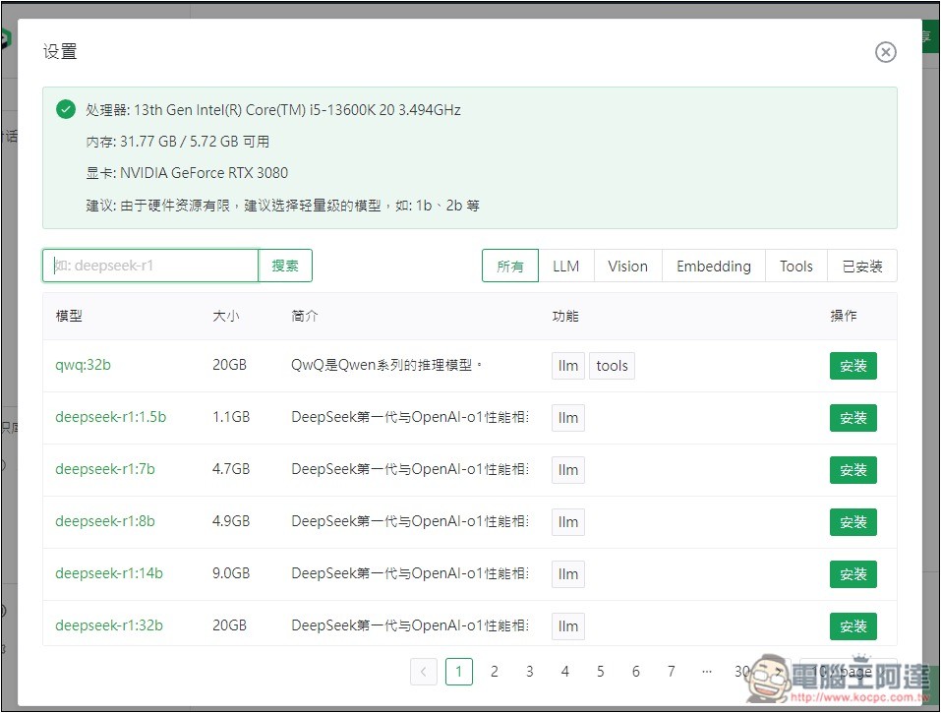Click the tools tag on qwq:32b
The width and height of the screenshot is (941, 713).
click(x=612, y=366)
